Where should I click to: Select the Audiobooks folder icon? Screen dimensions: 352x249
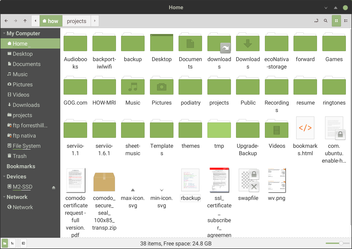(x=75, y=42)
